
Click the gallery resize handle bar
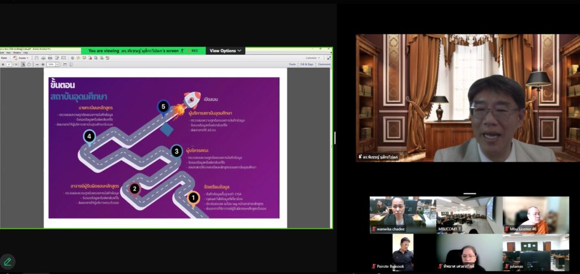click(x=470, y=193)
